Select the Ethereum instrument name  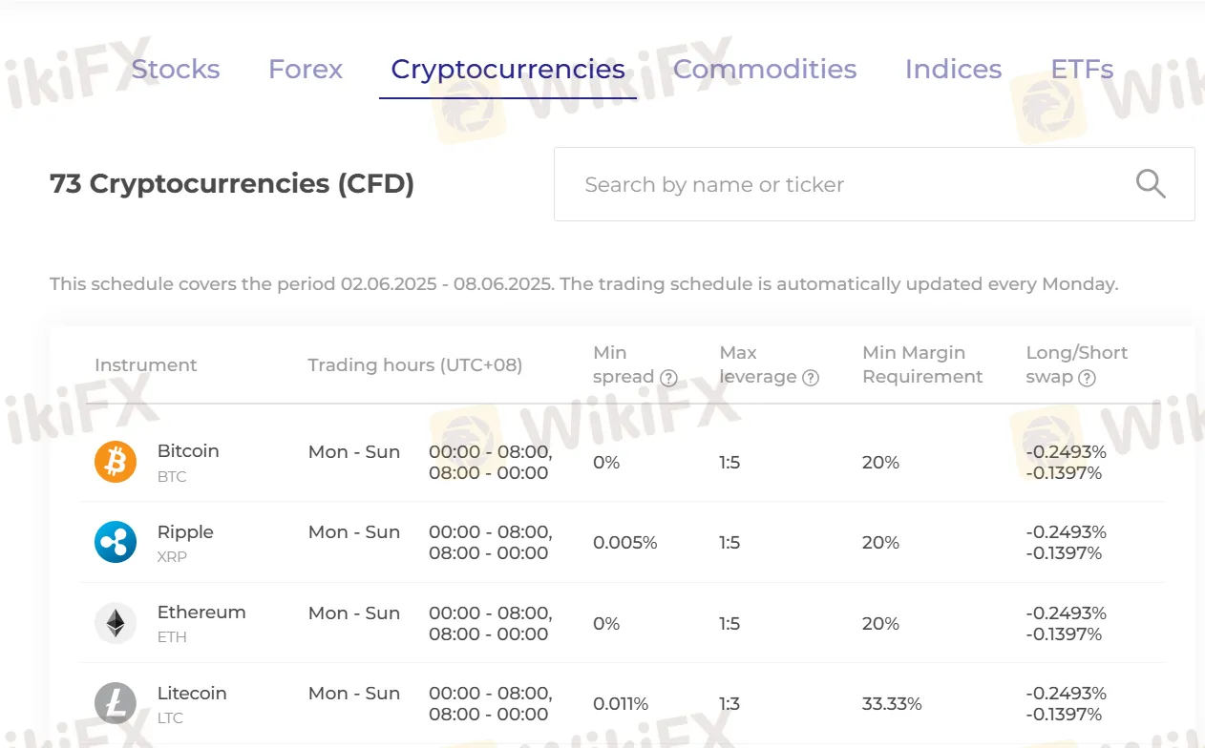(x=201, y=613)
